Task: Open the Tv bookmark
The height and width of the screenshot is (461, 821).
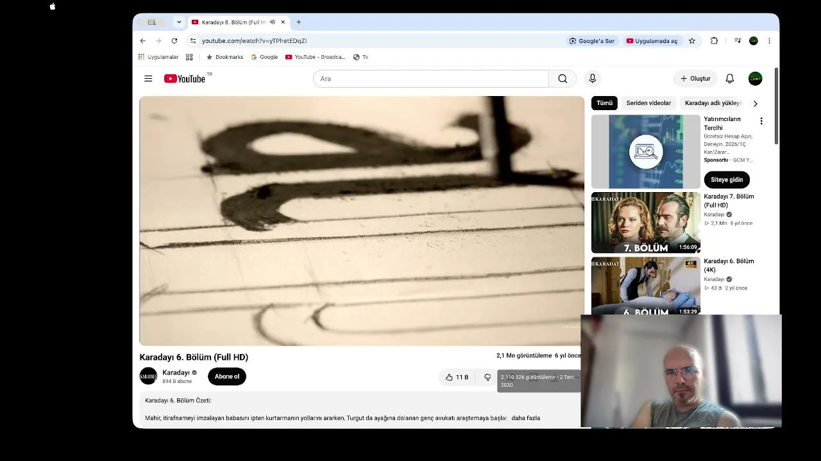Action: pos(361,57)
